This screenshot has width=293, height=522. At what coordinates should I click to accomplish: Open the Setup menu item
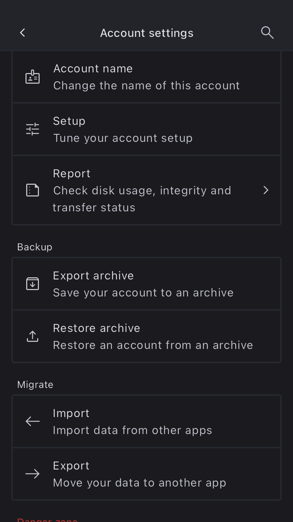69,121
